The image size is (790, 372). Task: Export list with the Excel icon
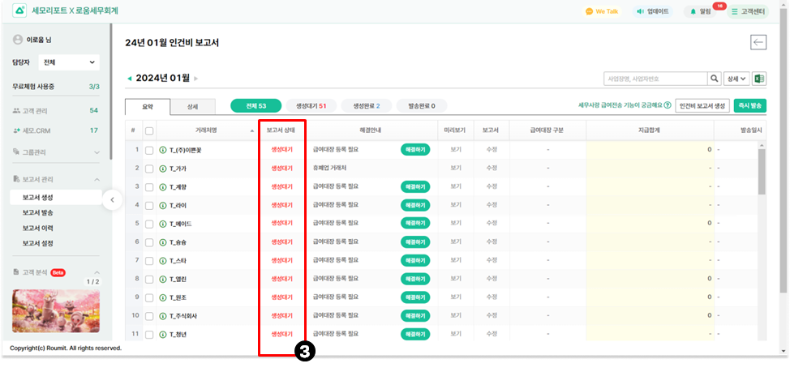click(759, 79)
